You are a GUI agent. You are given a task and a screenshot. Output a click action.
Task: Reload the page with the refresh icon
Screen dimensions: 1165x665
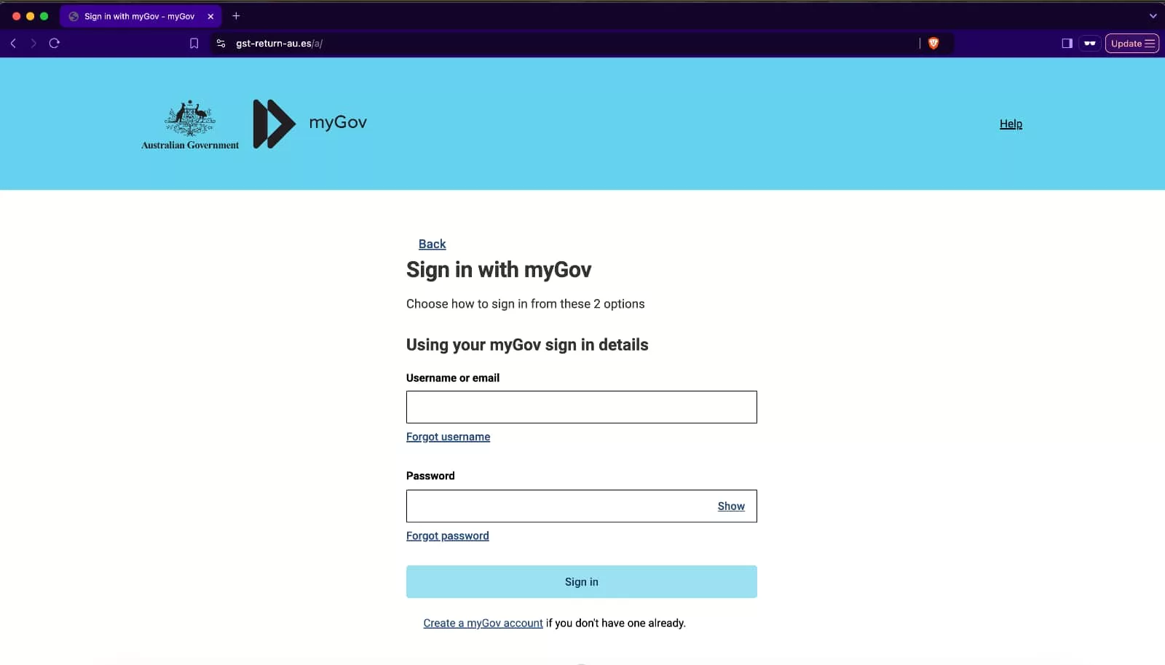click(x=54, y=44)
